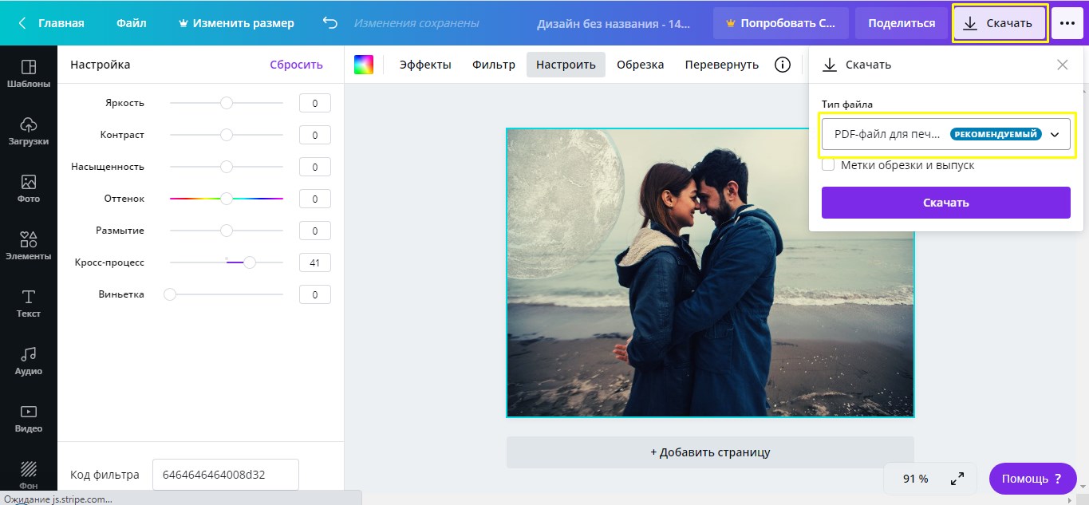This screenshot has width=1089, height=505.
Task: Click the Код фильтра input field
Action: click(225, 475)
